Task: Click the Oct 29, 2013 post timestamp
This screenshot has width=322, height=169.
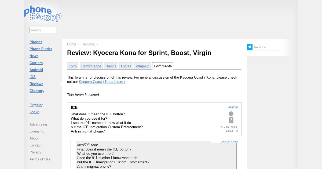Action: [x=229, y=129]
